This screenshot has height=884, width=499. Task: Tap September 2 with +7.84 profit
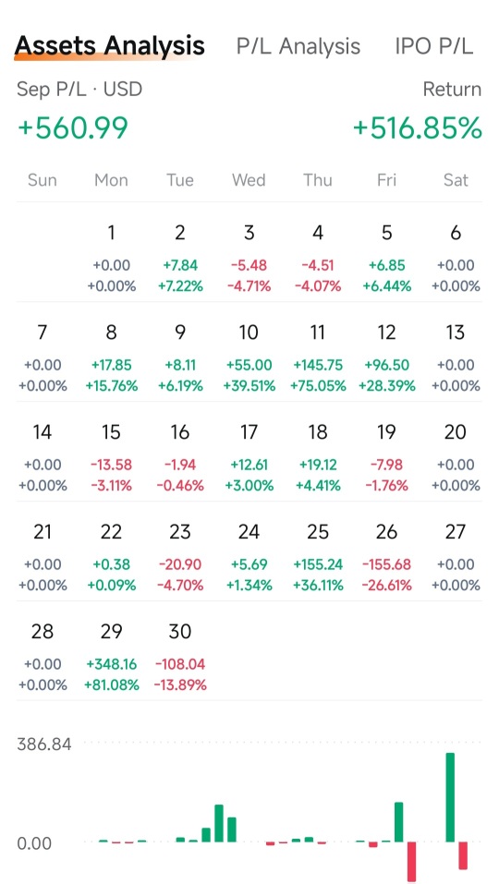[180, 258]
